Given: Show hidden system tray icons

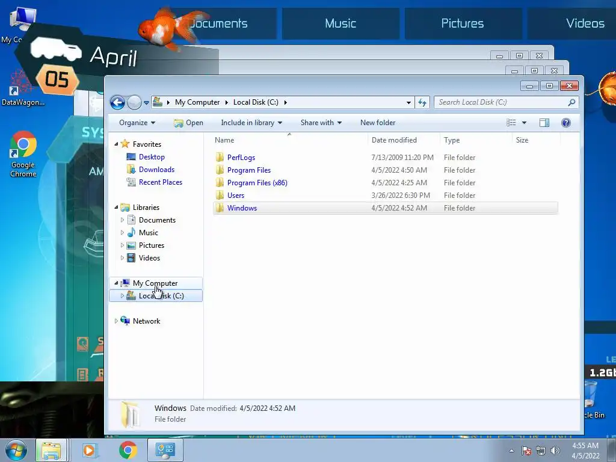Looking at the screenshot, I should [511, 451].
